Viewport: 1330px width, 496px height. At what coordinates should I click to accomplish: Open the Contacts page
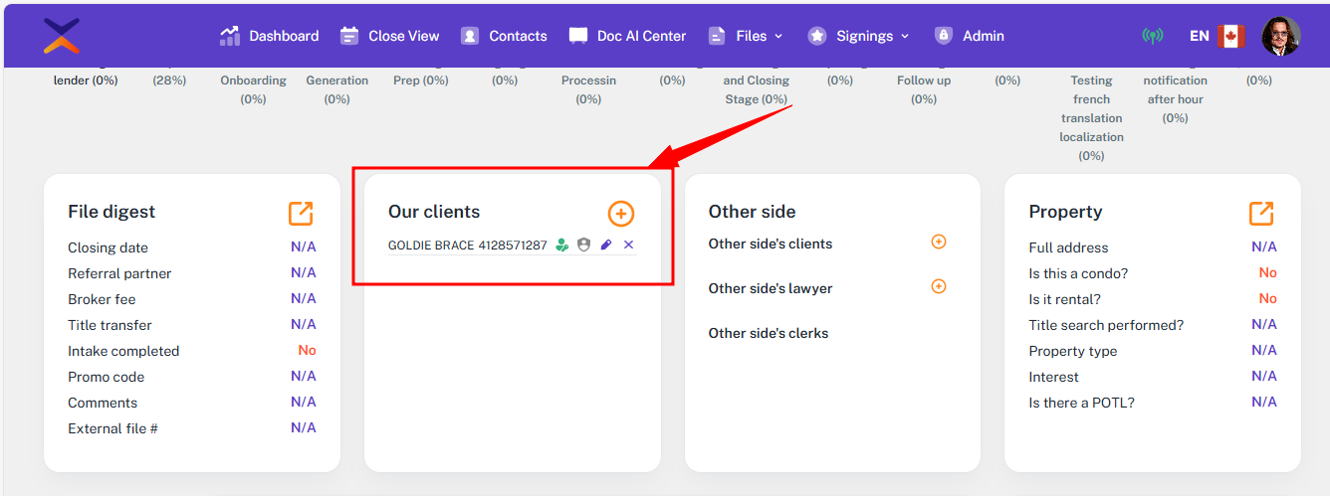504,36
